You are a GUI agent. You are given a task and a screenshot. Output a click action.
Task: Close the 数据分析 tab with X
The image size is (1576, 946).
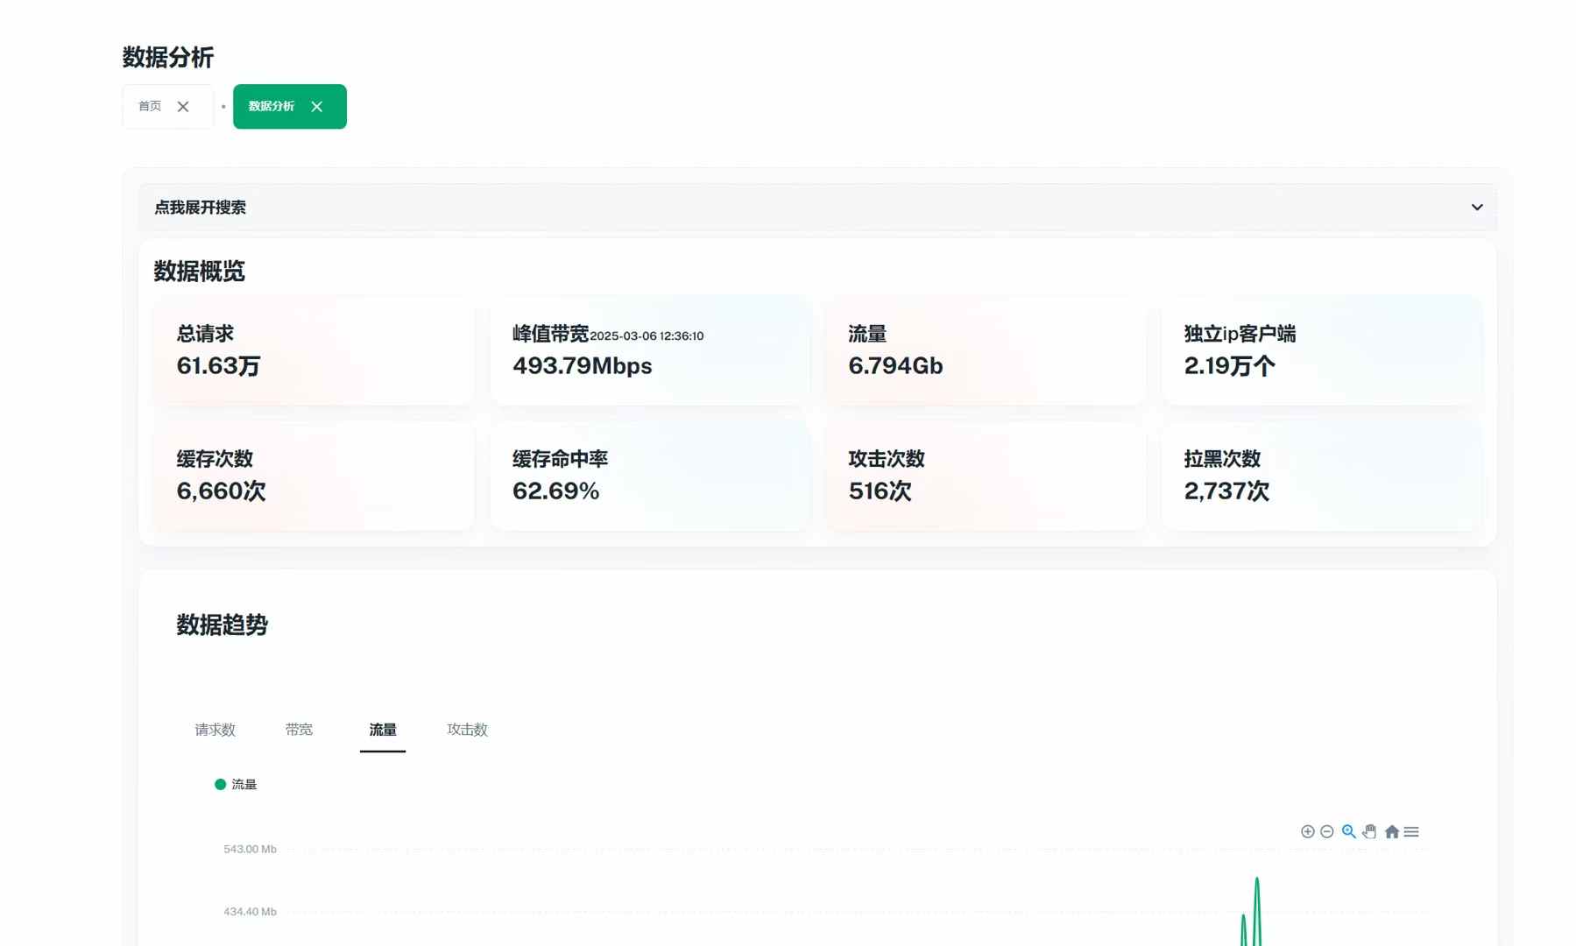317,107
